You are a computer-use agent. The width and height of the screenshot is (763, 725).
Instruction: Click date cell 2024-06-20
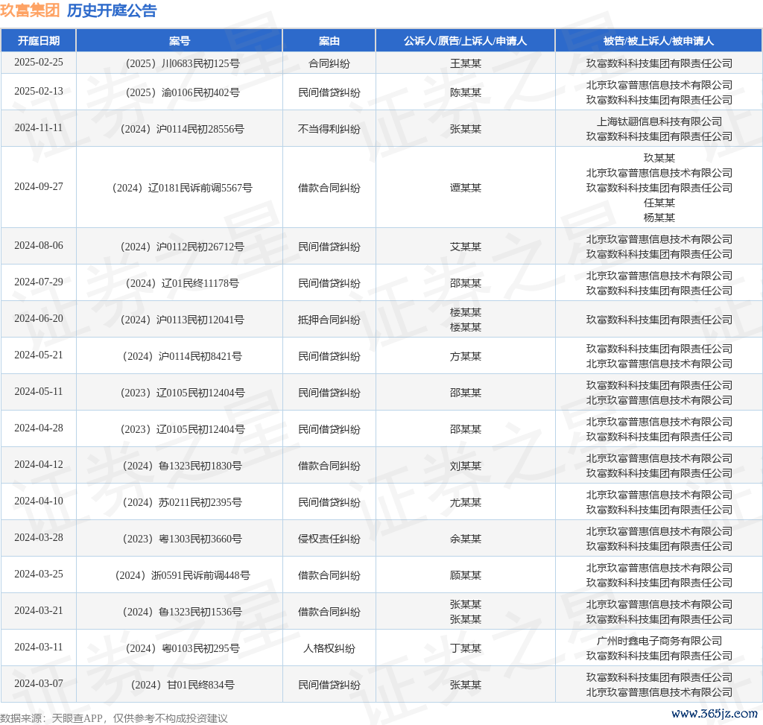pos(39,319)
